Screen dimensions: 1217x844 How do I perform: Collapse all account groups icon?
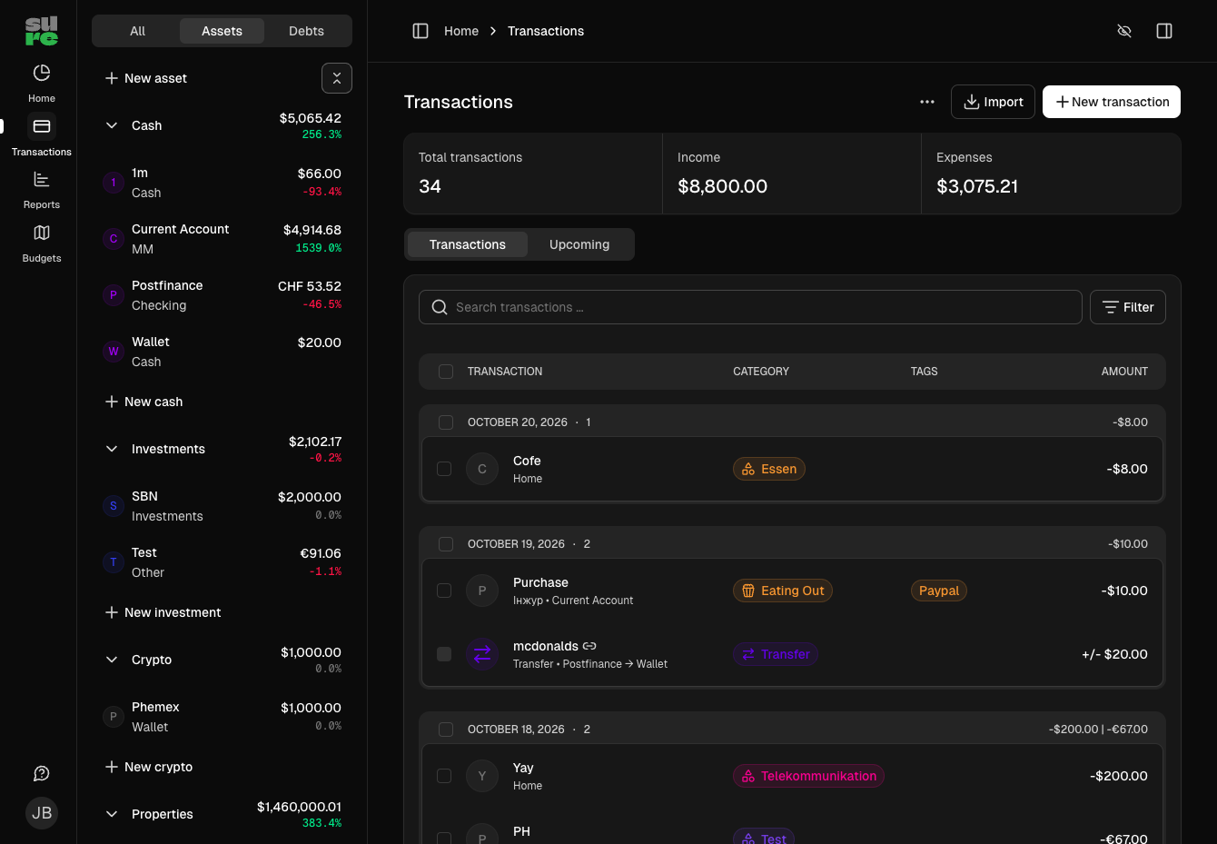[x=337, y=78]
